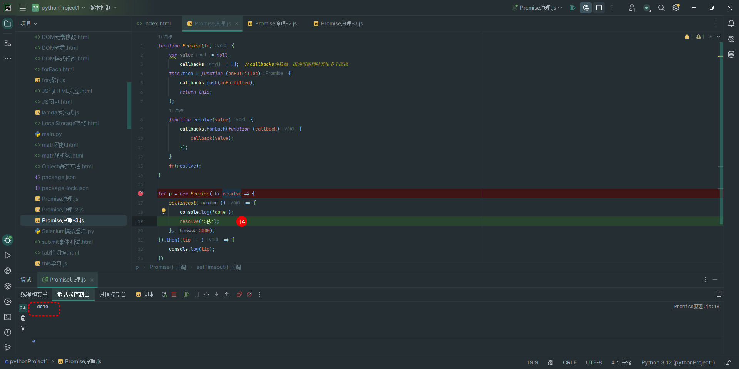The image size is (739, 369).
Task: Toggle read-only lock in status bar
Action: tap(728, 362)
